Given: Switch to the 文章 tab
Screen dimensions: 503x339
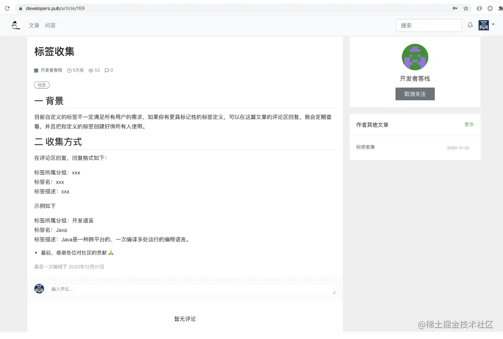Looking at the screenshot, I should (x=34, y=25).
